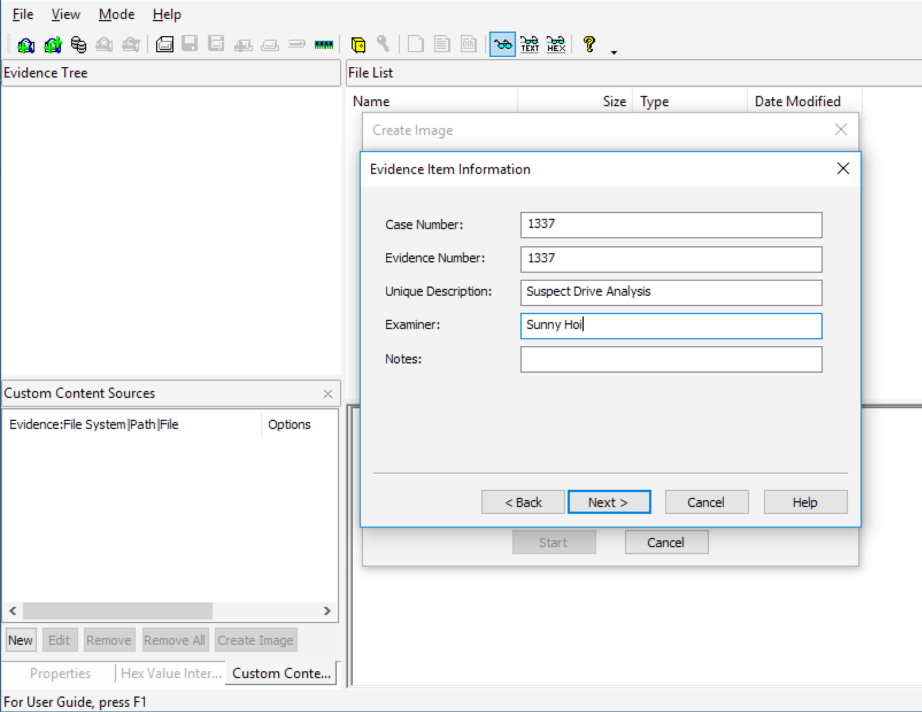Click the Next > button

pyautogui.click(x=609, y=502)
